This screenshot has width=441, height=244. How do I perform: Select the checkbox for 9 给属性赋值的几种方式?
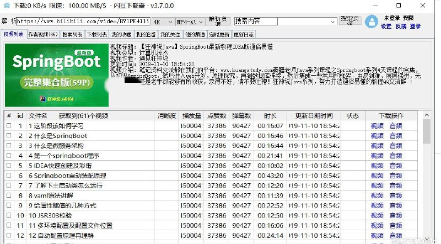tap(9, 205)
